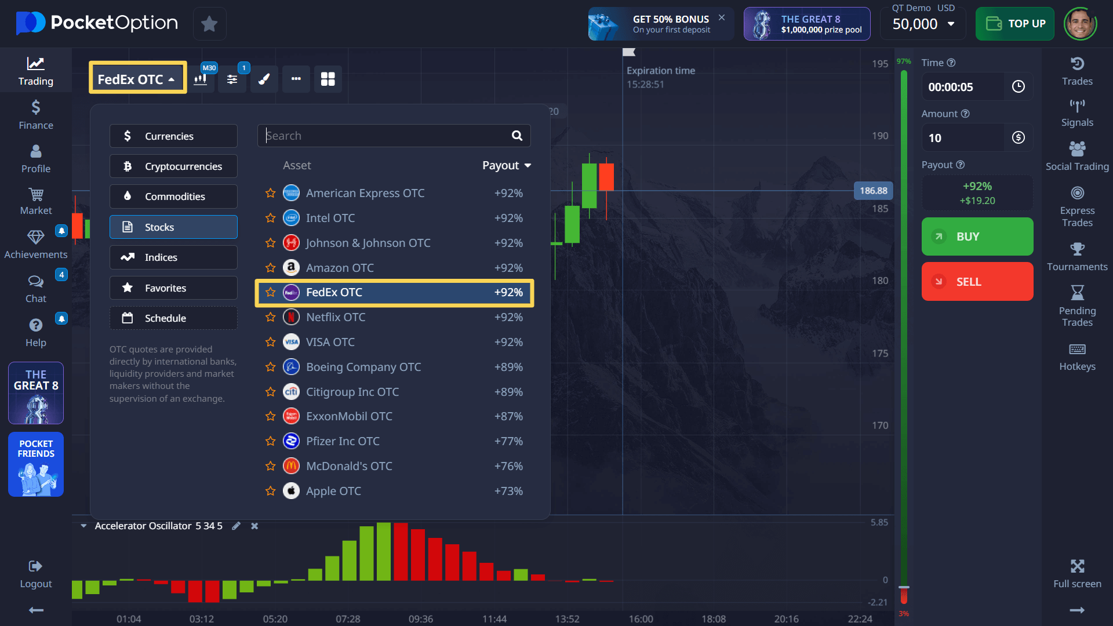Click the trader sentiment vertical bar

click(903, 325)
